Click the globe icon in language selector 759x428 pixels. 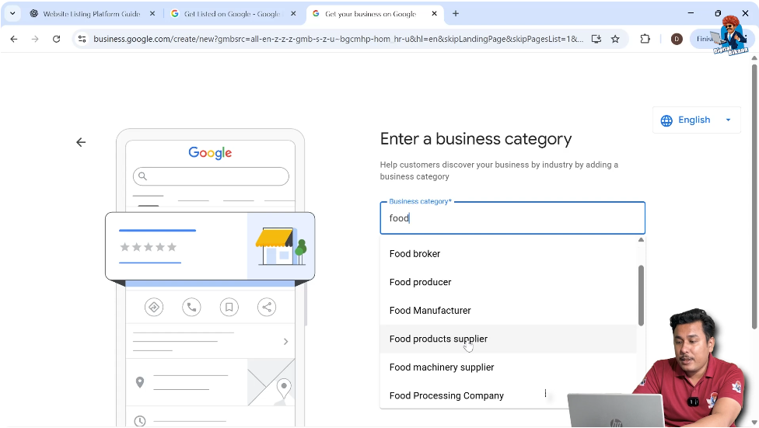(x=666, y=120)
